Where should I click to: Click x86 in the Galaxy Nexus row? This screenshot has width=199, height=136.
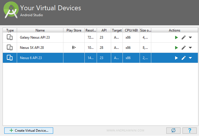tap(128, 37)
